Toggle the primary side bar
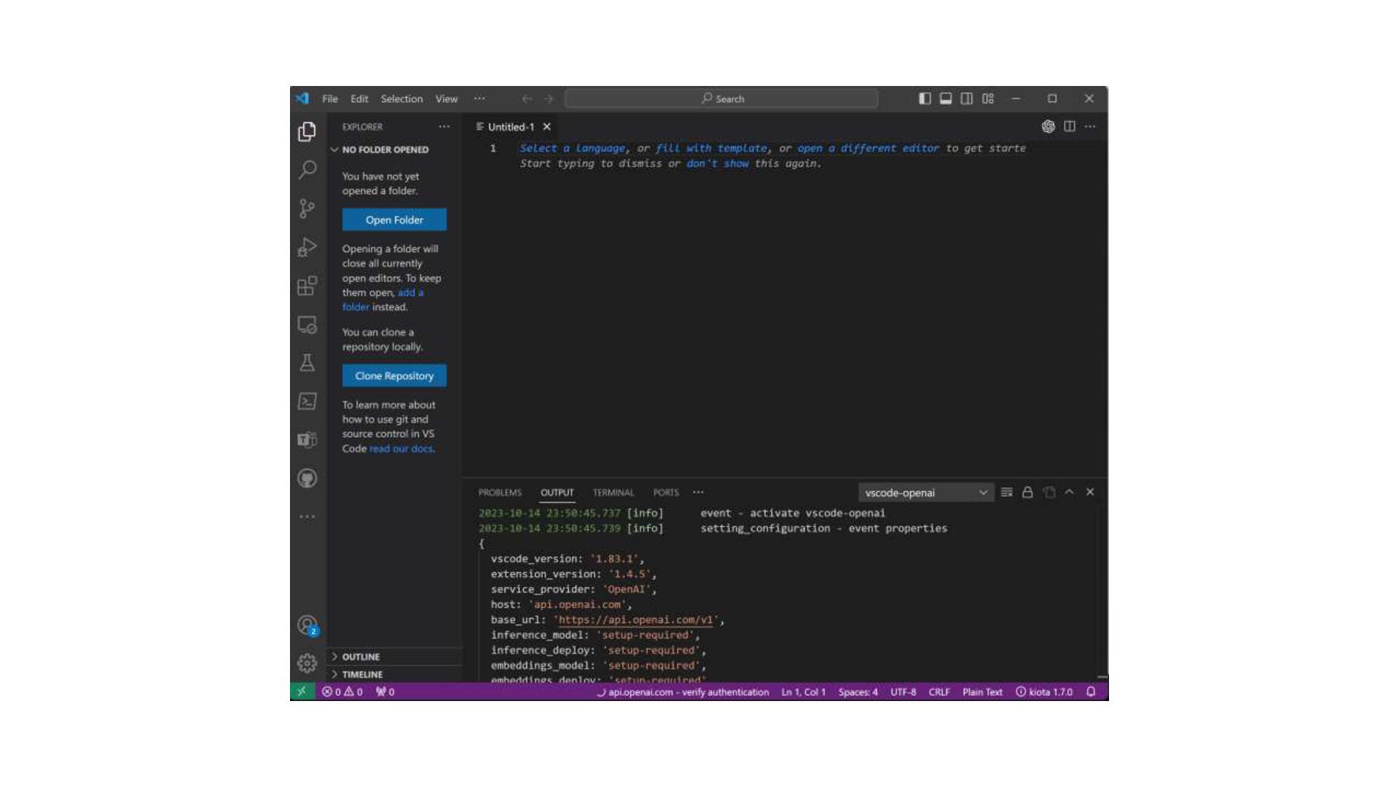Screen dimensions: 1399x787 [924, 98]
